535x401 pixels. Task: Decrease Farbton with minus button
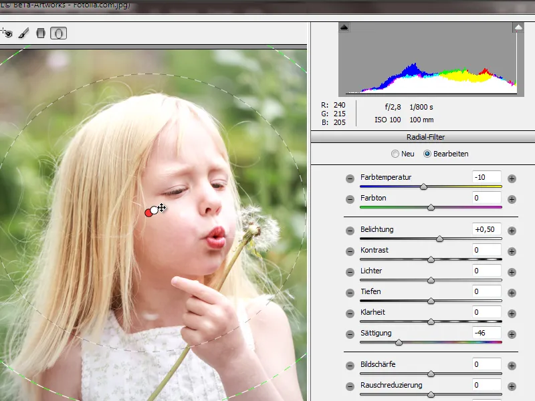click(x=350, y=199)
